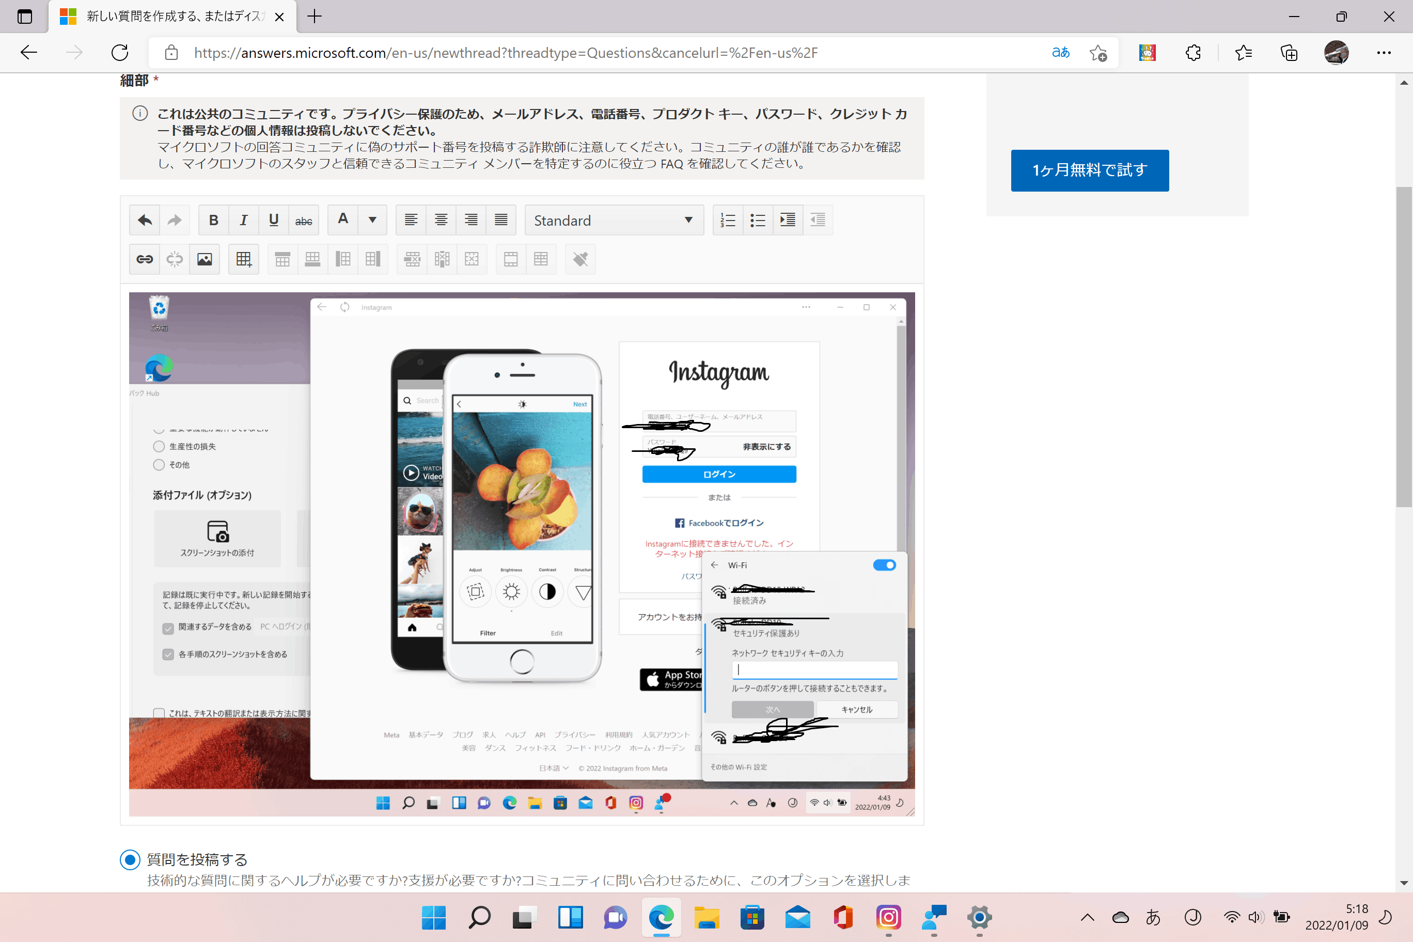Insert table row below

(312, 260)
